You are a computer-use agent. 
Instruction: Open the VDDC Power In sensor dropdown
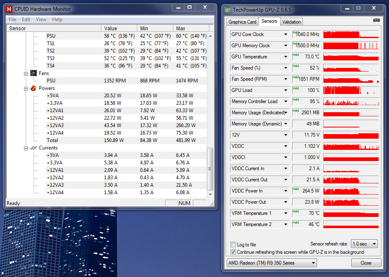pos(286,191)
